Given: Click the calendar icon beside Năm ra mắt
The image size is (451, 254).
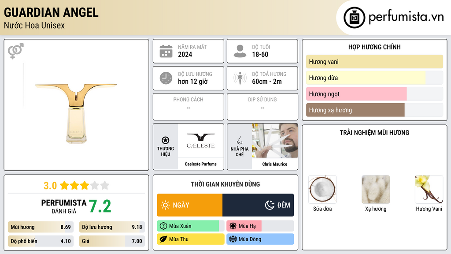Looking at the screenshot, I should coord(166,51).
